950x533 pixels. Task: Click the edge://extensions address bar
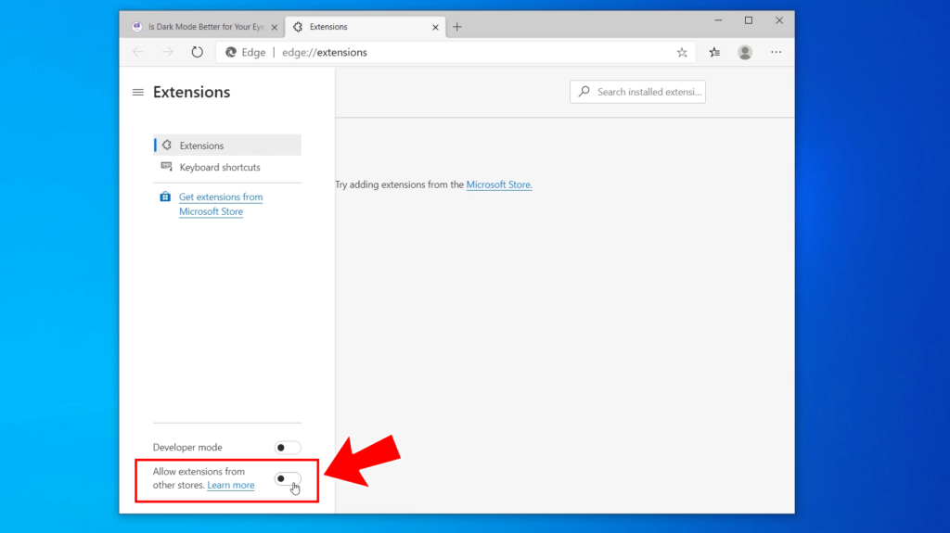pyautogui.click(x=455, y=52)
